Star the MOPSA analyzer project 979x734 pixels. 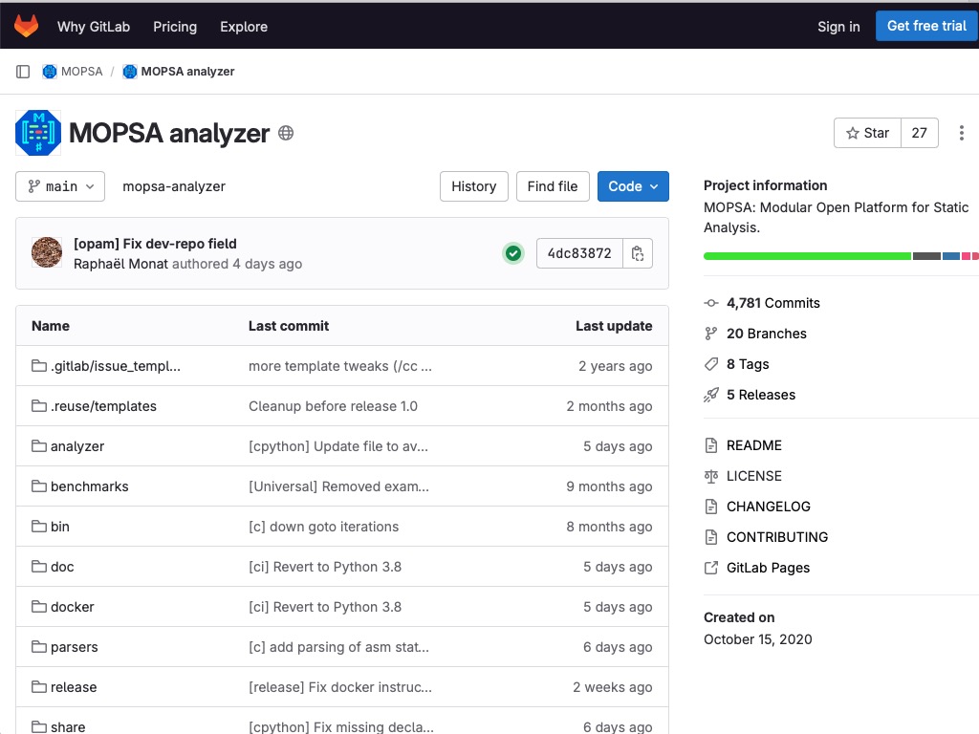(866, 133)
